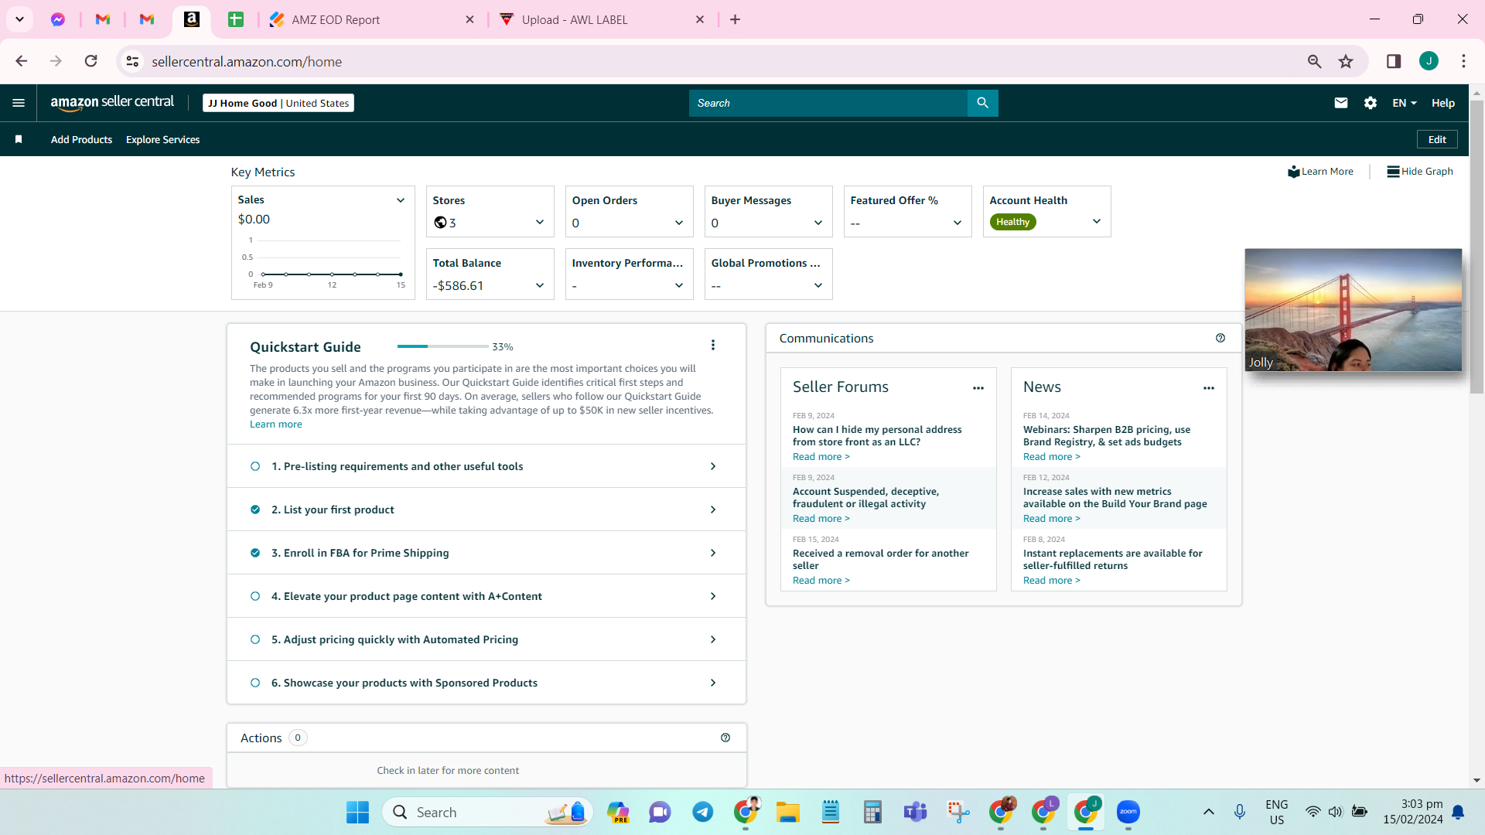This screenshot has height=835, width=1485.
Task: Open the Quickstart Guide three-dot menu
Action: coord(713,346)
